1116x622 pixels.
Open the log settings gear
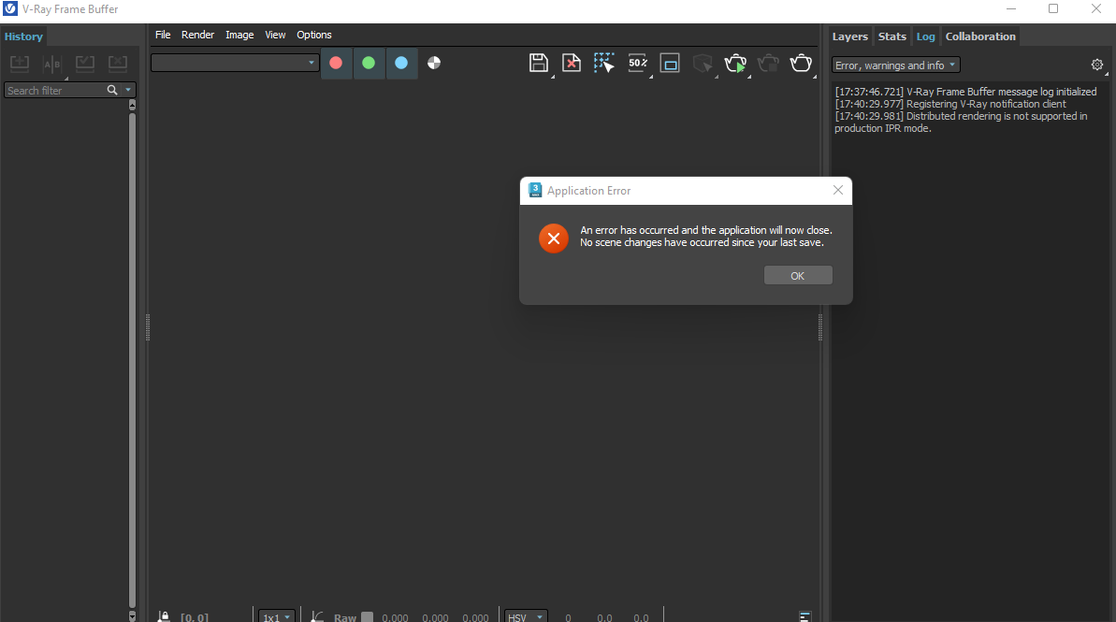[x=1096, y=65]
